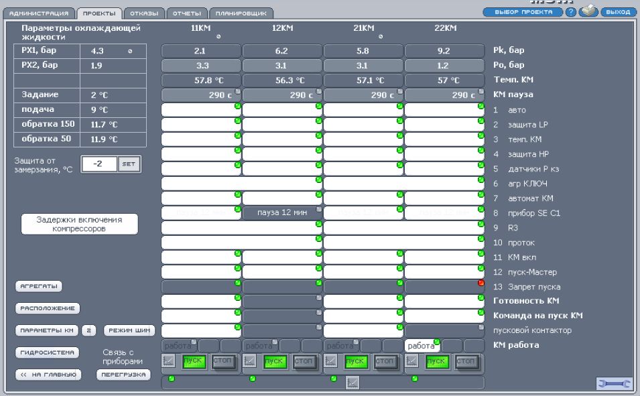Click the green защита LP indicator for 12KM
Screen dimensions: 640x396
click(x=319, y=121)
